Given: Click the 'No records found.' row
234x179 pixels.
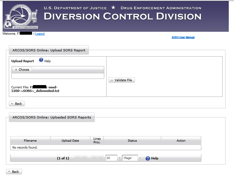Looking at the screenshot, I should click(106, 148).
